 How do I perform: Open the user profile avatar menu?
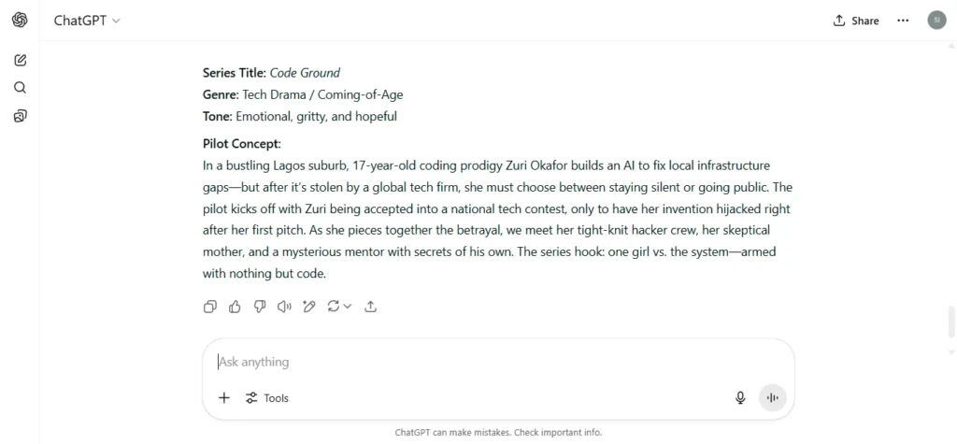[x=936, y=21]
